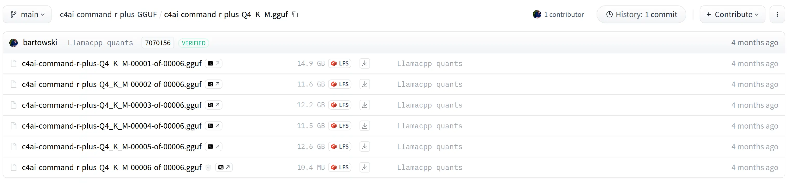
Task: Click the 11.6 GB file size
Action: [311, 84]
